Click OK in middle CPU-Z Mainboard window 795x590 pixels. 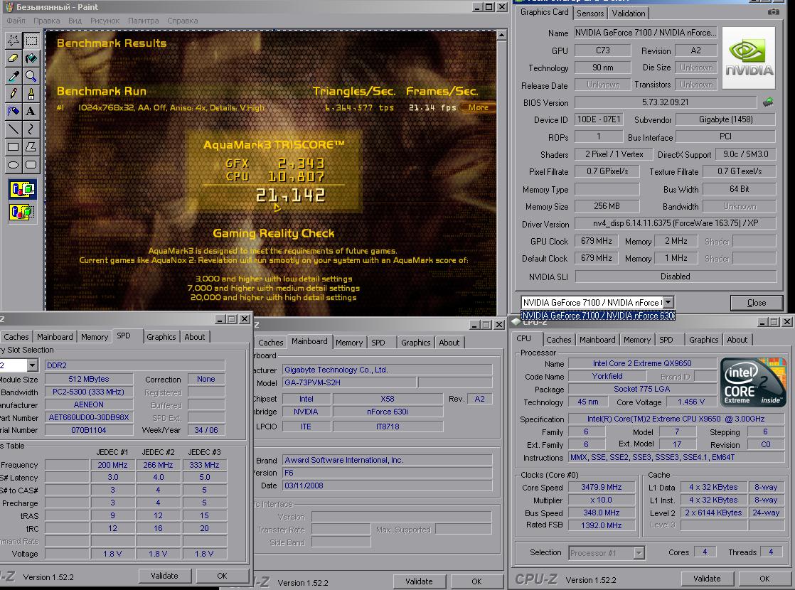click(x=476, y=581)
